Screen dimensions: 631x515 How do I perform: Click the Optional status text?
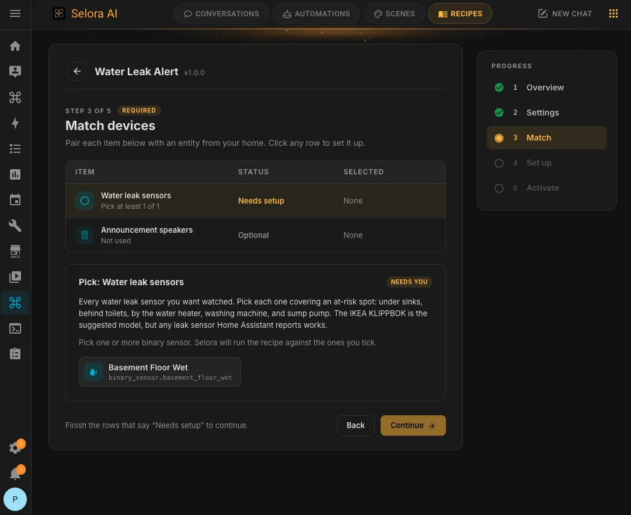(253, 235)
